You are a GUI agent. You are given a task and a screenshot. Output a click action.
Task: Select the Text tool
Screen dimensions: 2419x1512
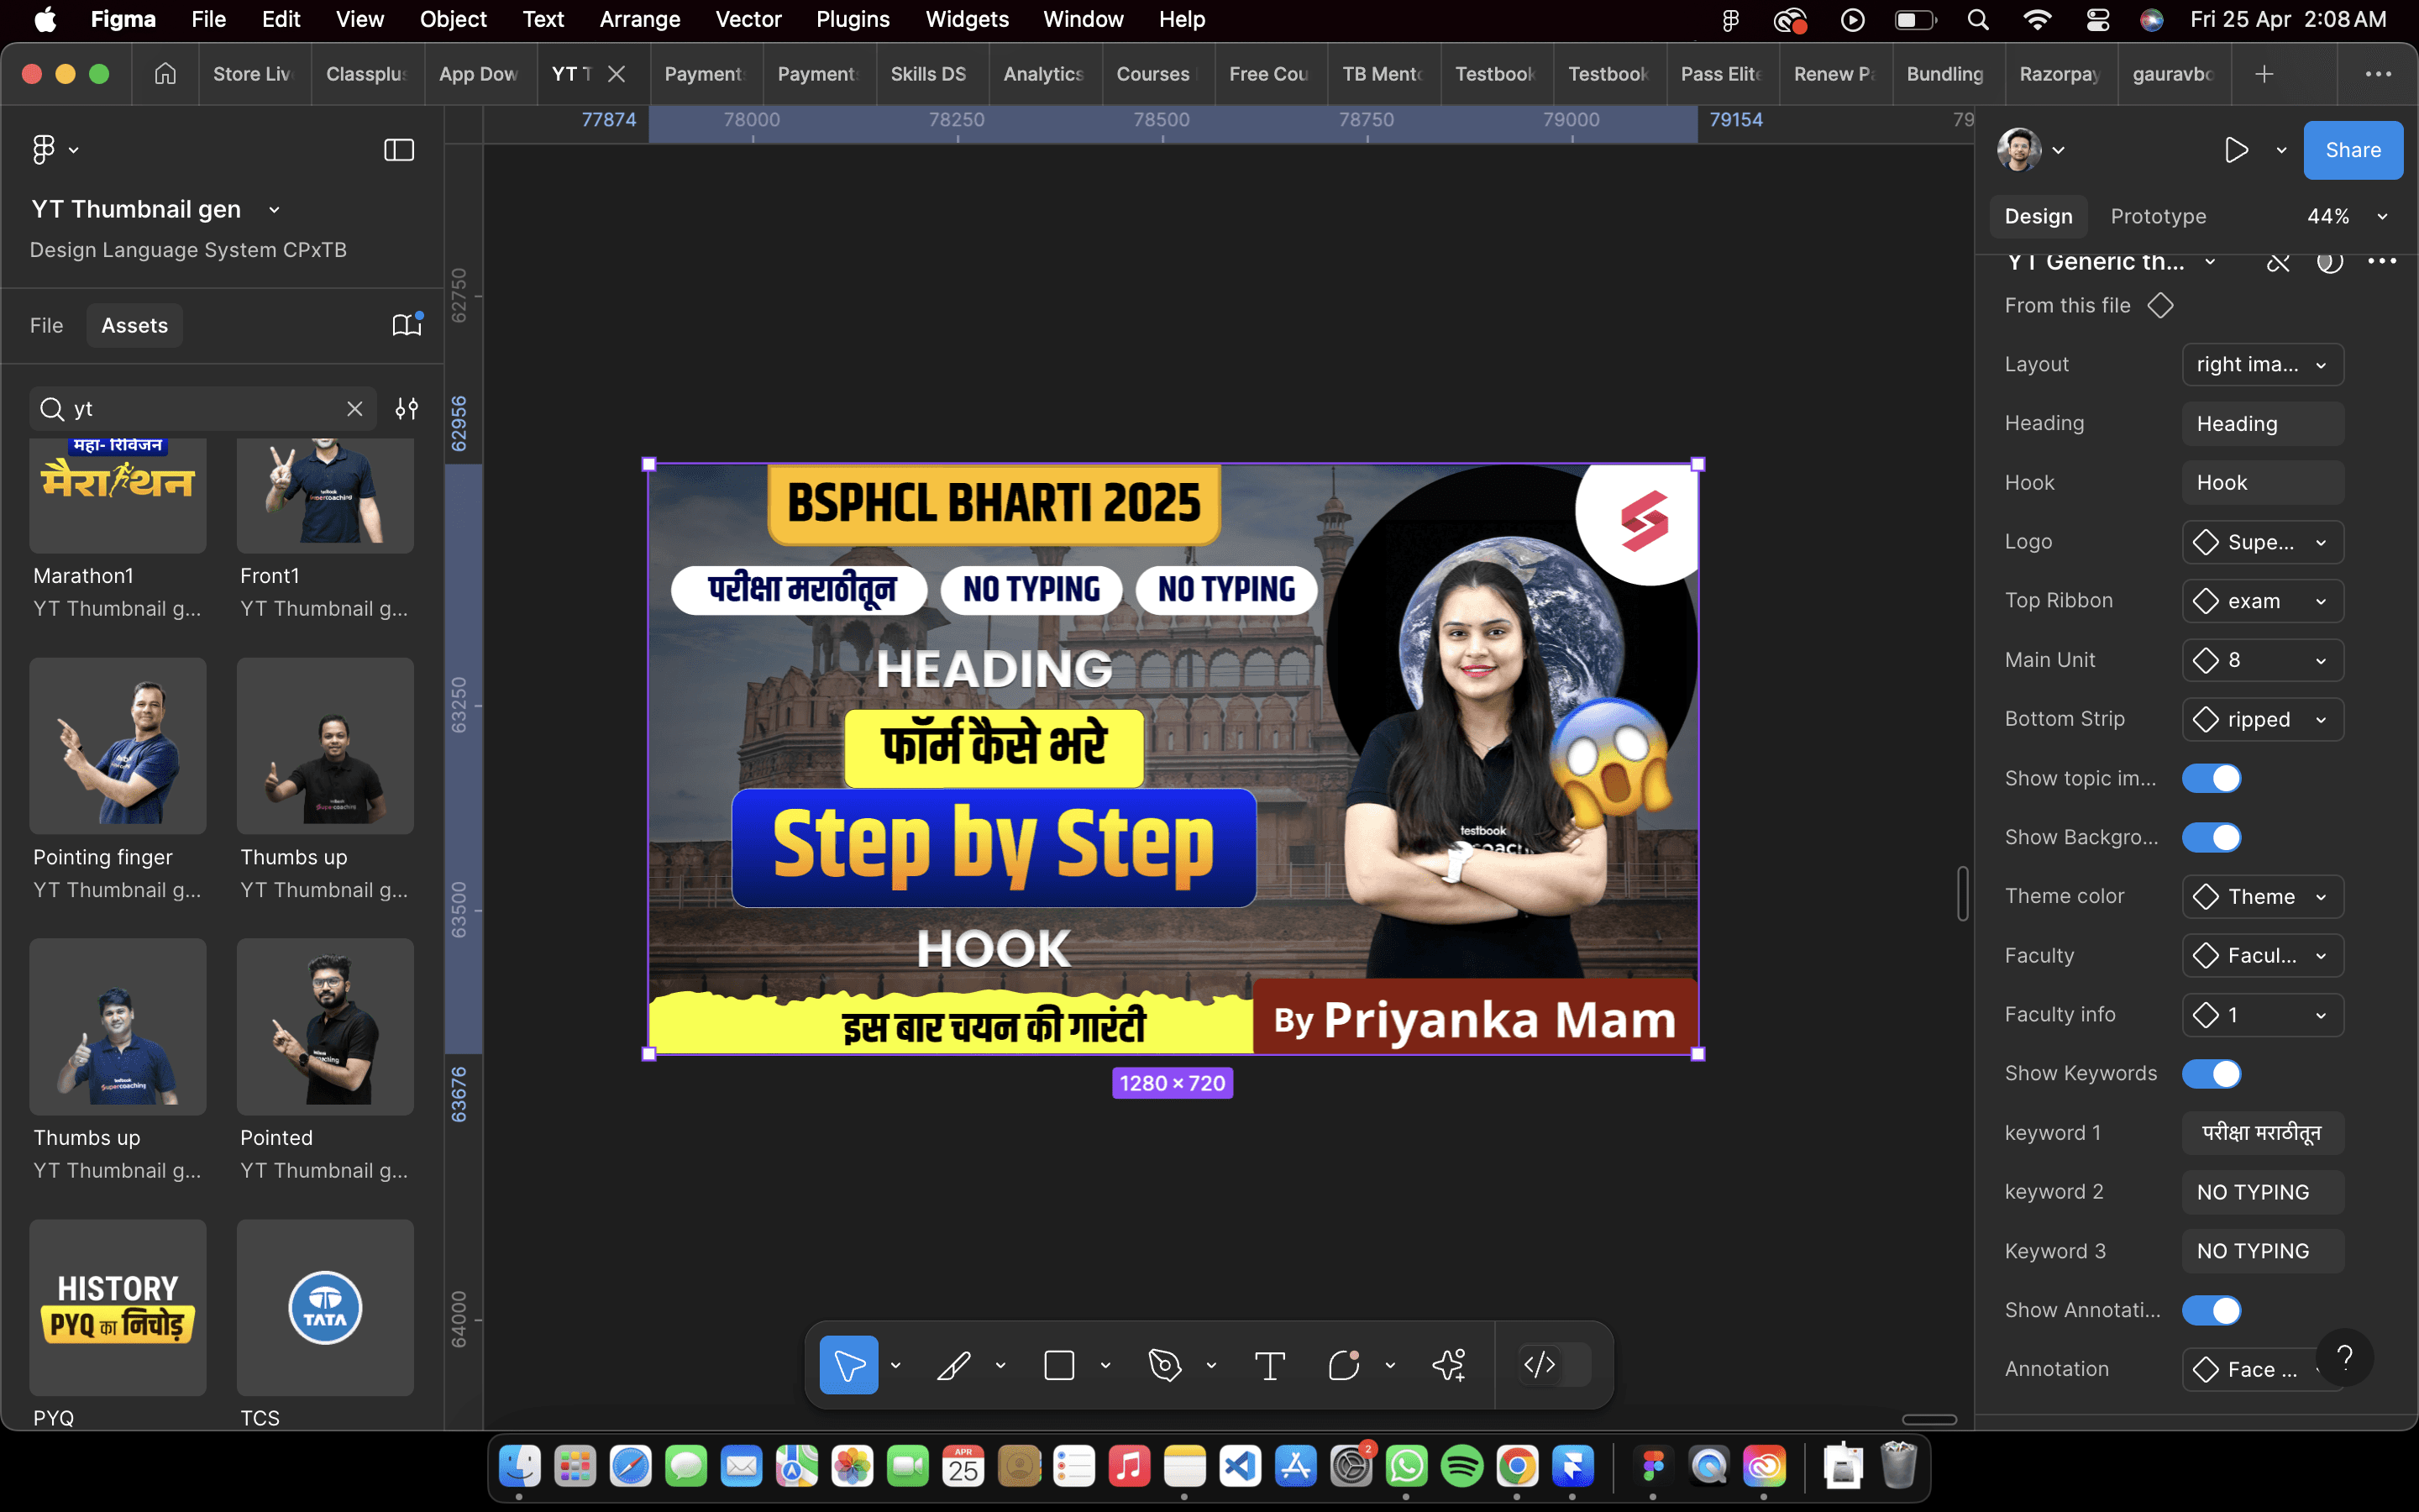[x=1268, y=1365]
